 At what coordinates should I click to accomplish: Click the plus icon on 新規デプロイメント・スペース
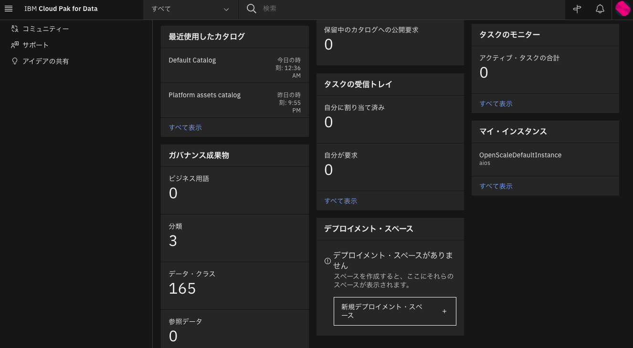pos(444,311)
